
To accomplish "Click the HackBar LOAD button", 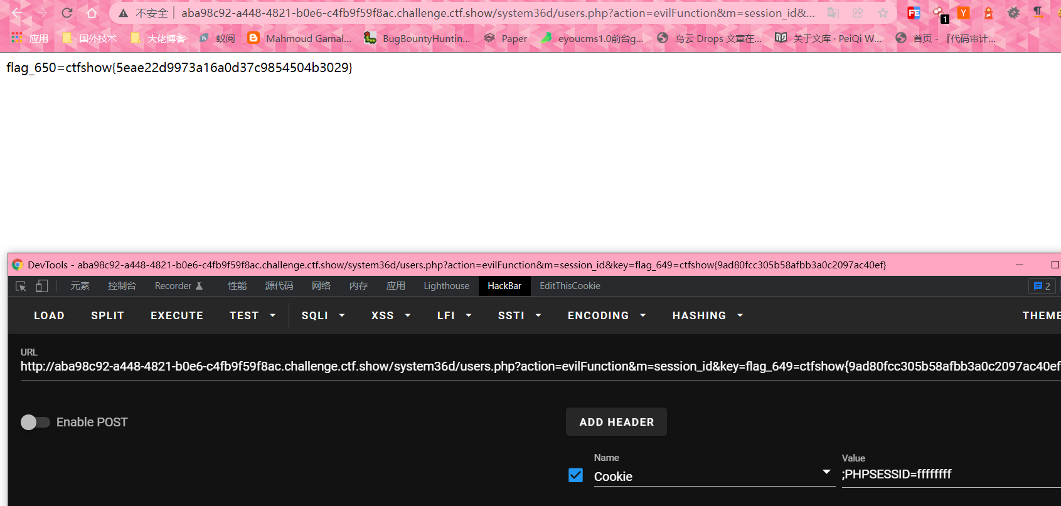I will 49,315.
